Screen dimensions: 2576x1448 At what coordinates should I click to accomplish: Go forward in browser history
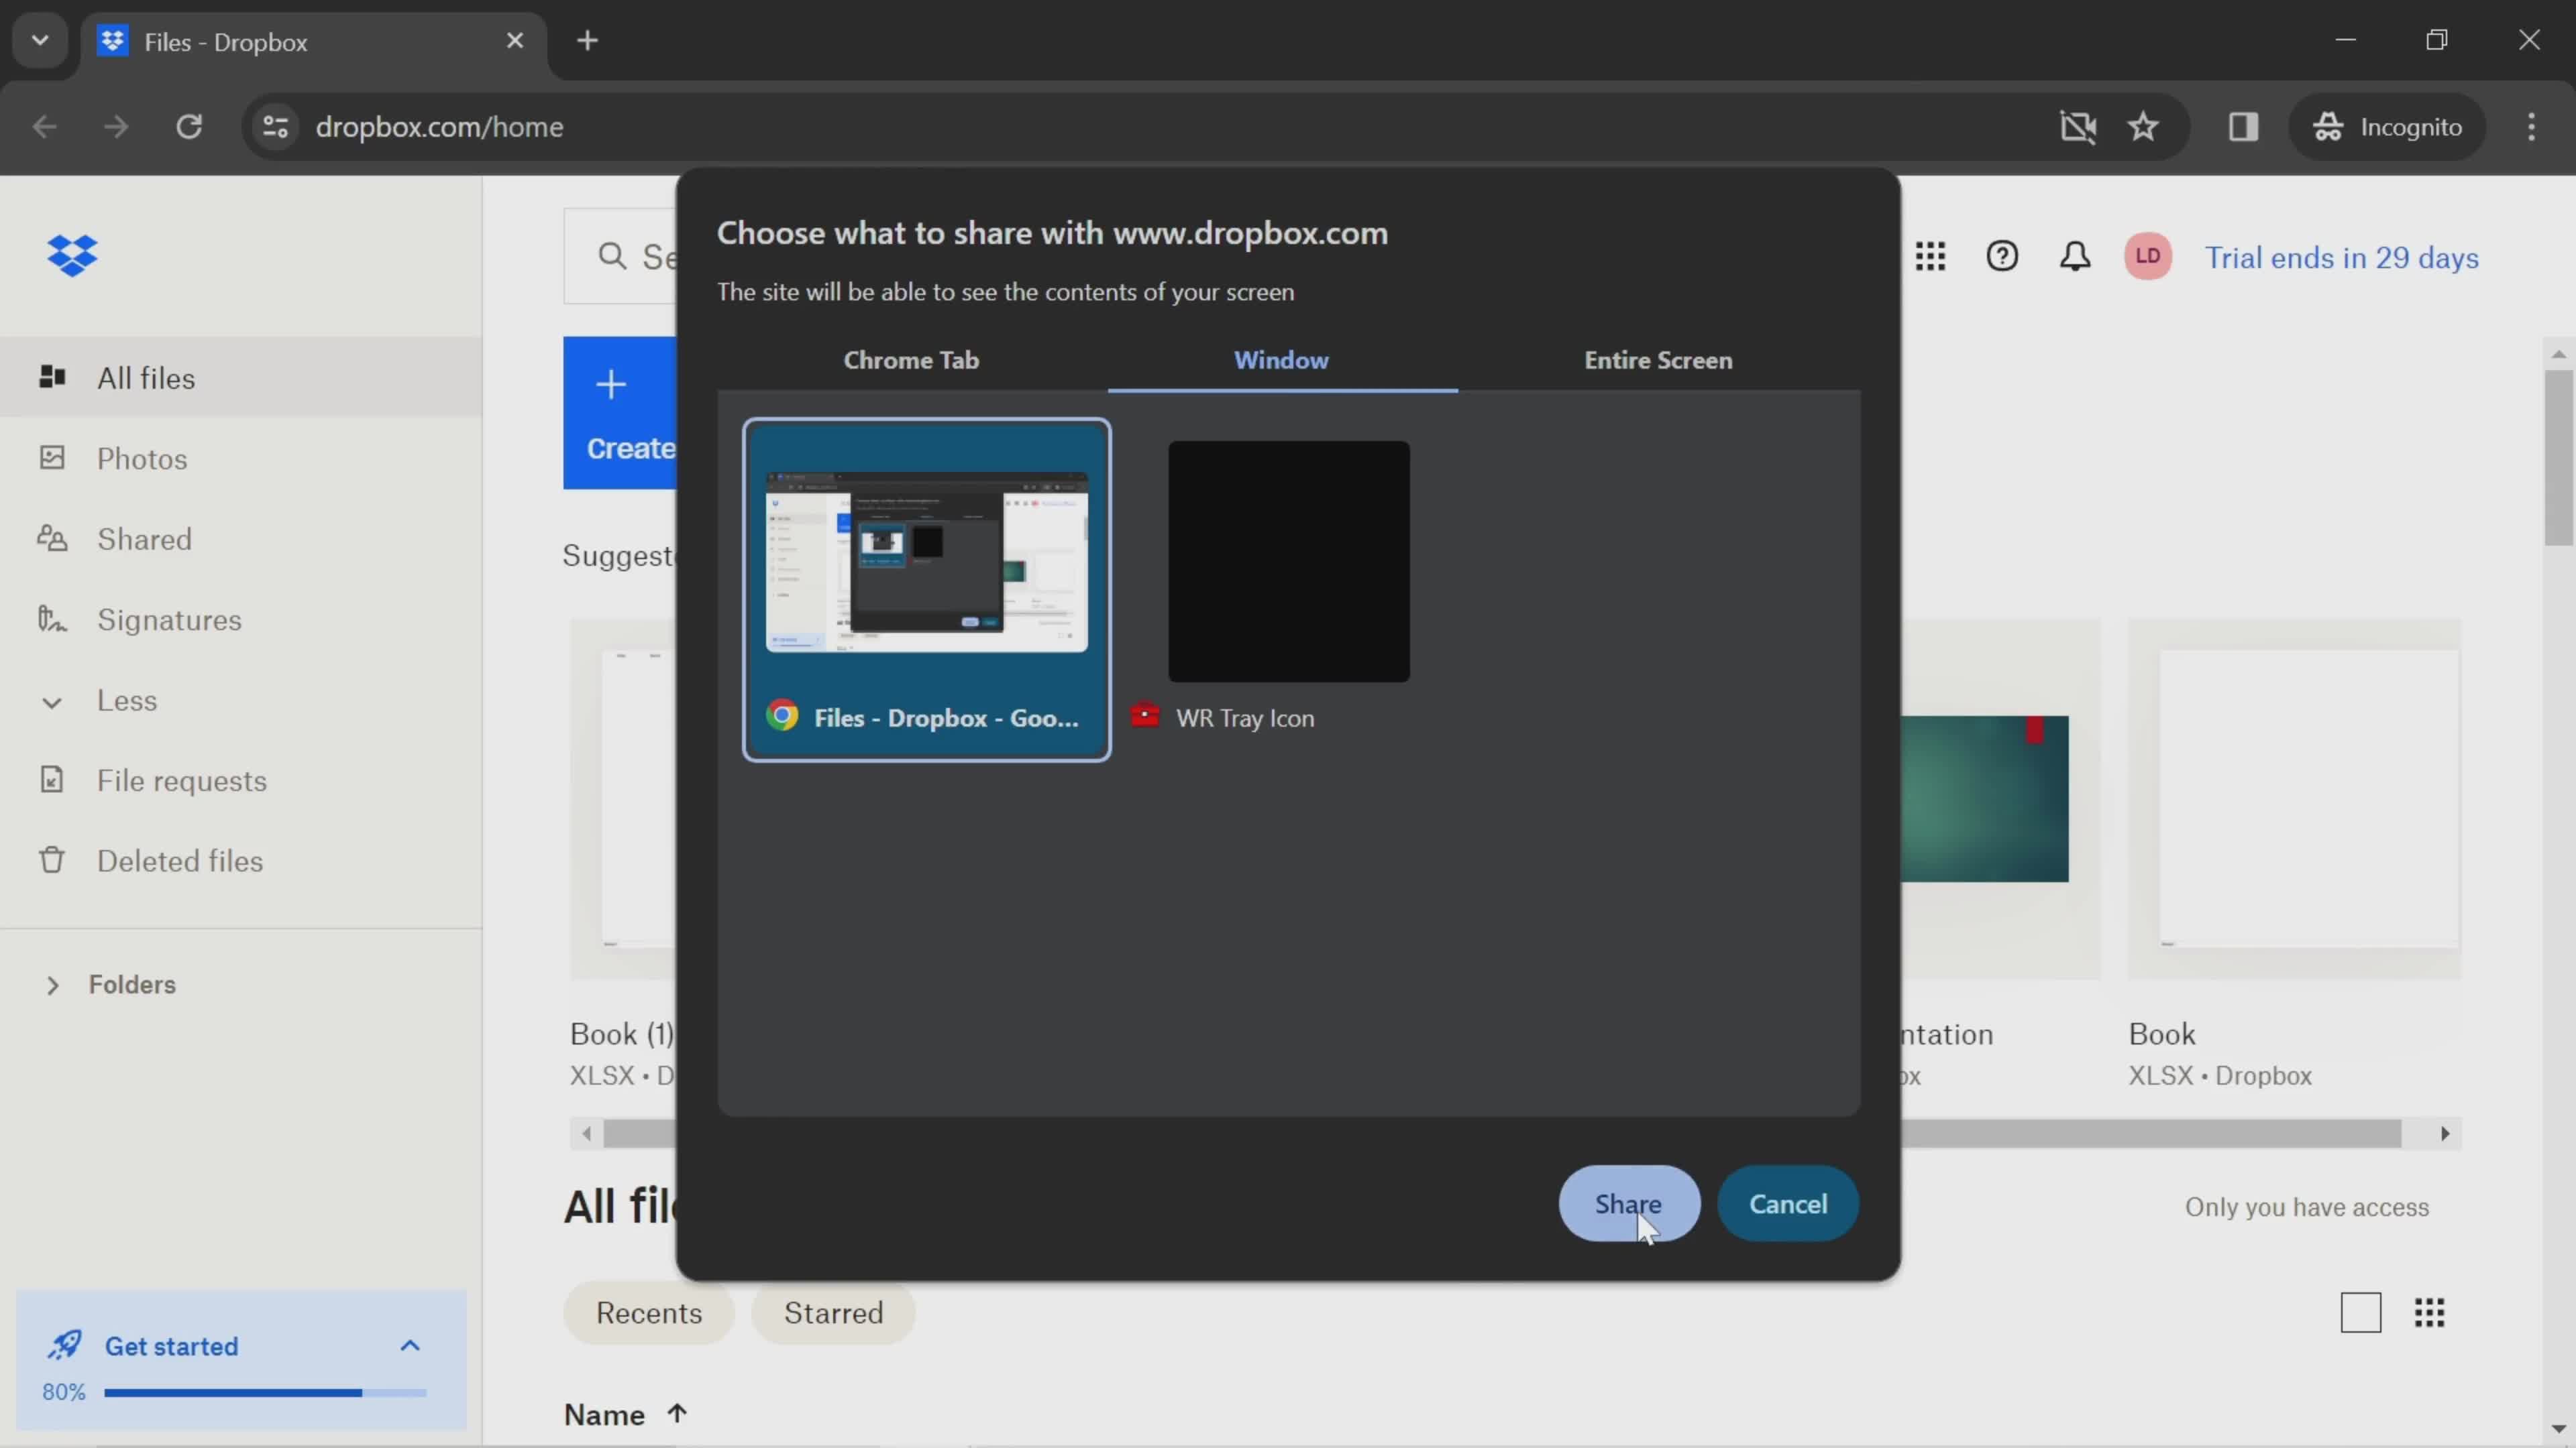tap(116, 127)
